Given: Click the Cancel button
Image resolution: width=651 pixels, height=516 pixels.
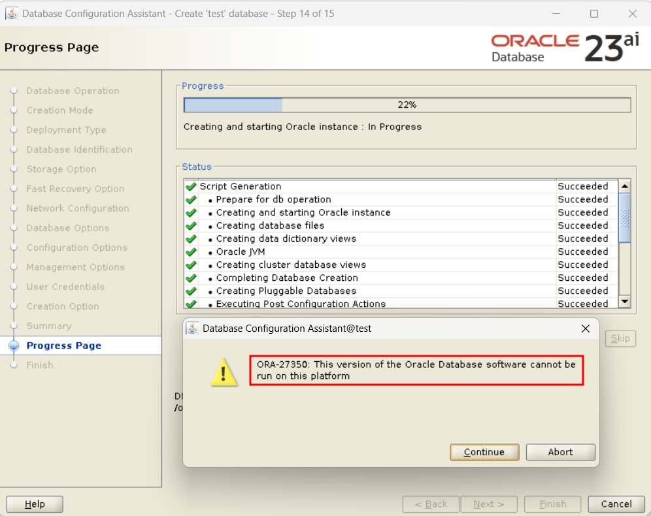Looking at the screenshot, I should click(x=616, y=504).
